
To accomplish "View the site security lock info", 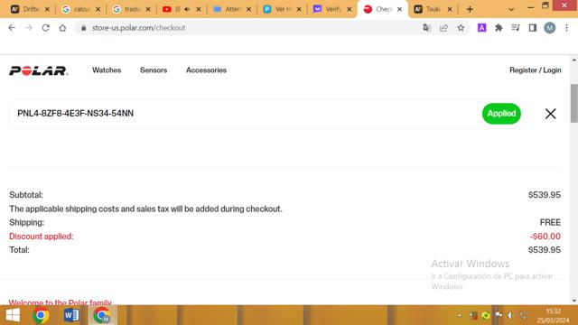I will (84, 28).
